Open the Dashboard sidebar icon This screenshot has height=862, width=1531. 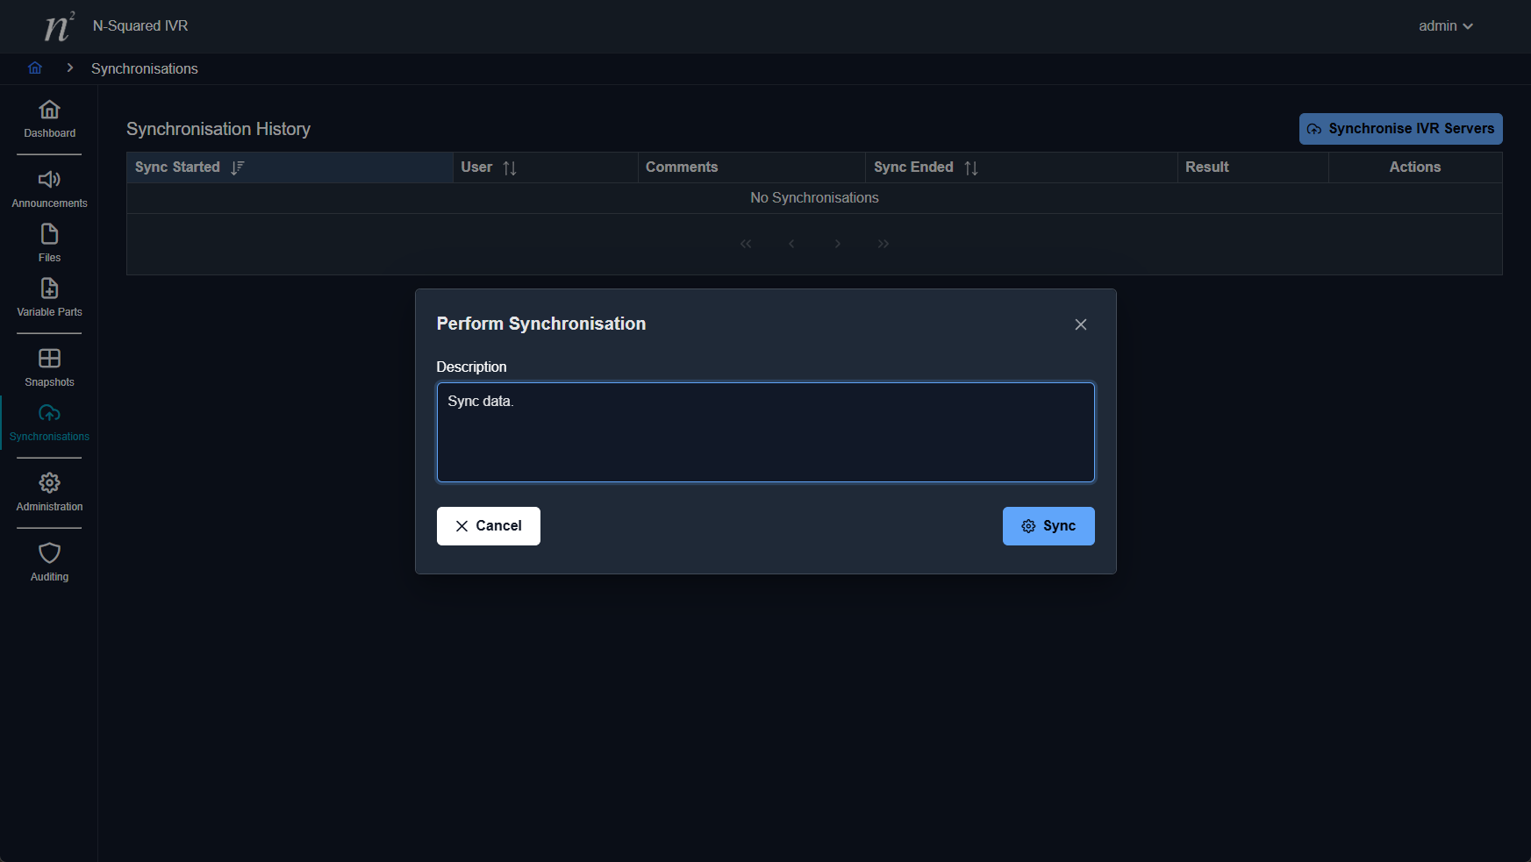coord(49,110)
